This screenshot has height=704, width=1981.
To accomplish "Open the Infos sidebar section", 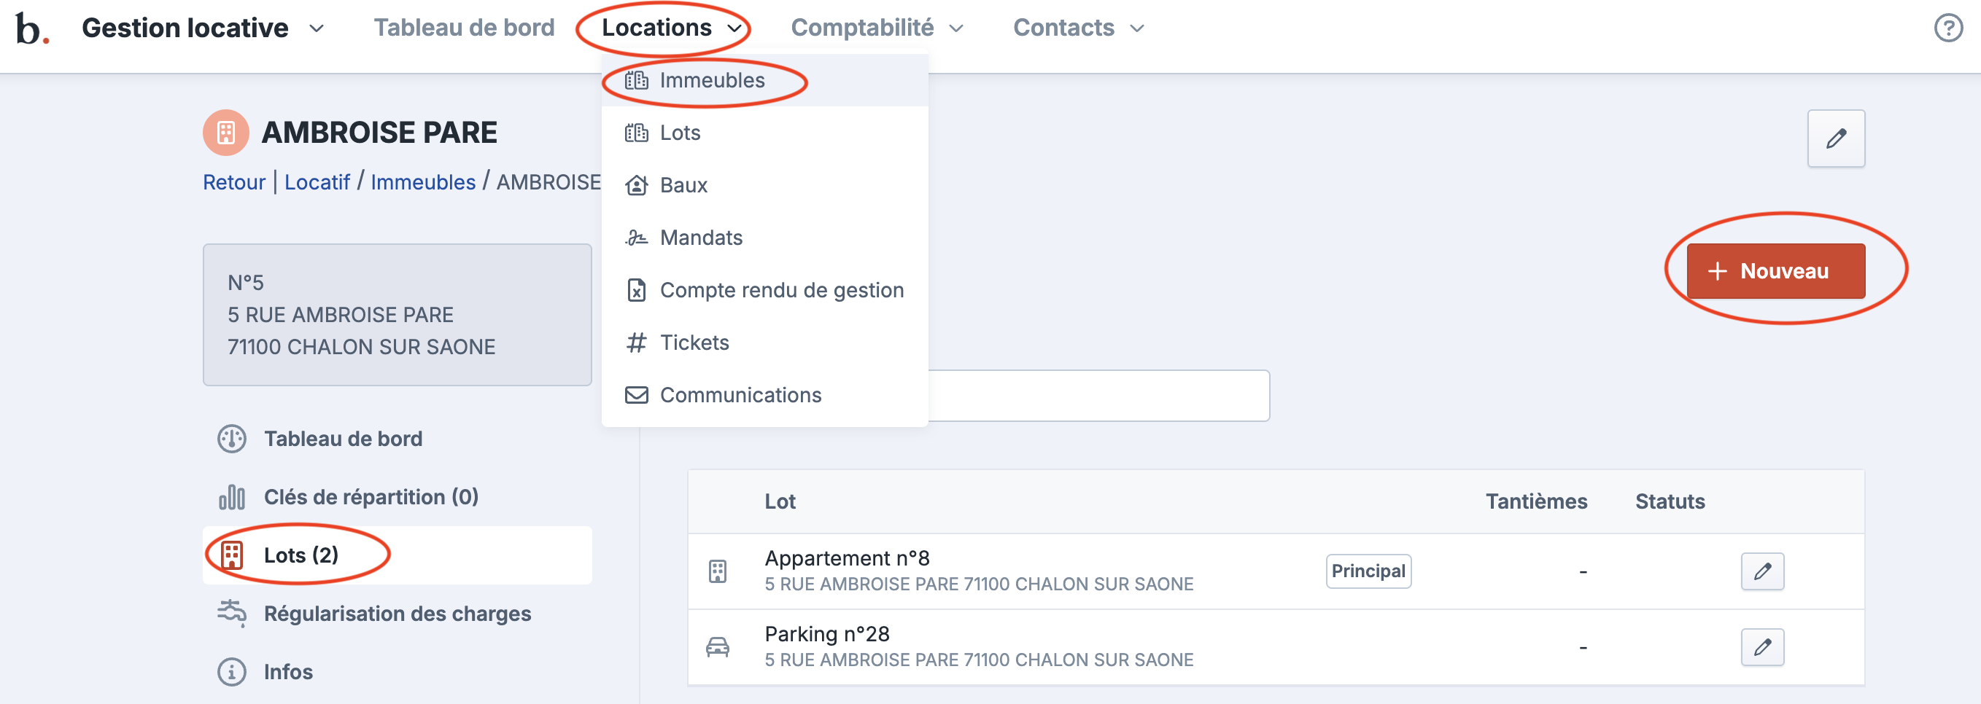I will (287, 672).
